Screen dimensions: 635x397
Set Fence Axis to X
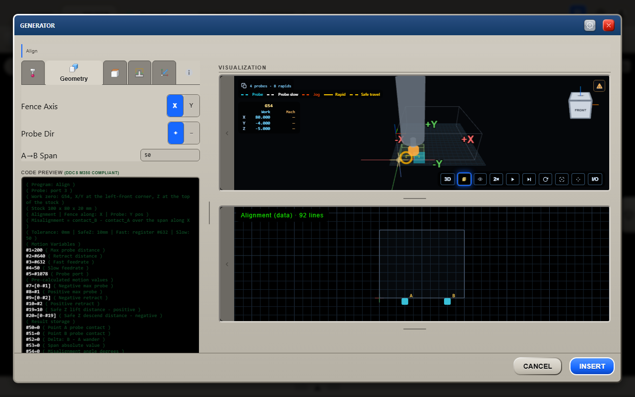click(x=175, y=106)
